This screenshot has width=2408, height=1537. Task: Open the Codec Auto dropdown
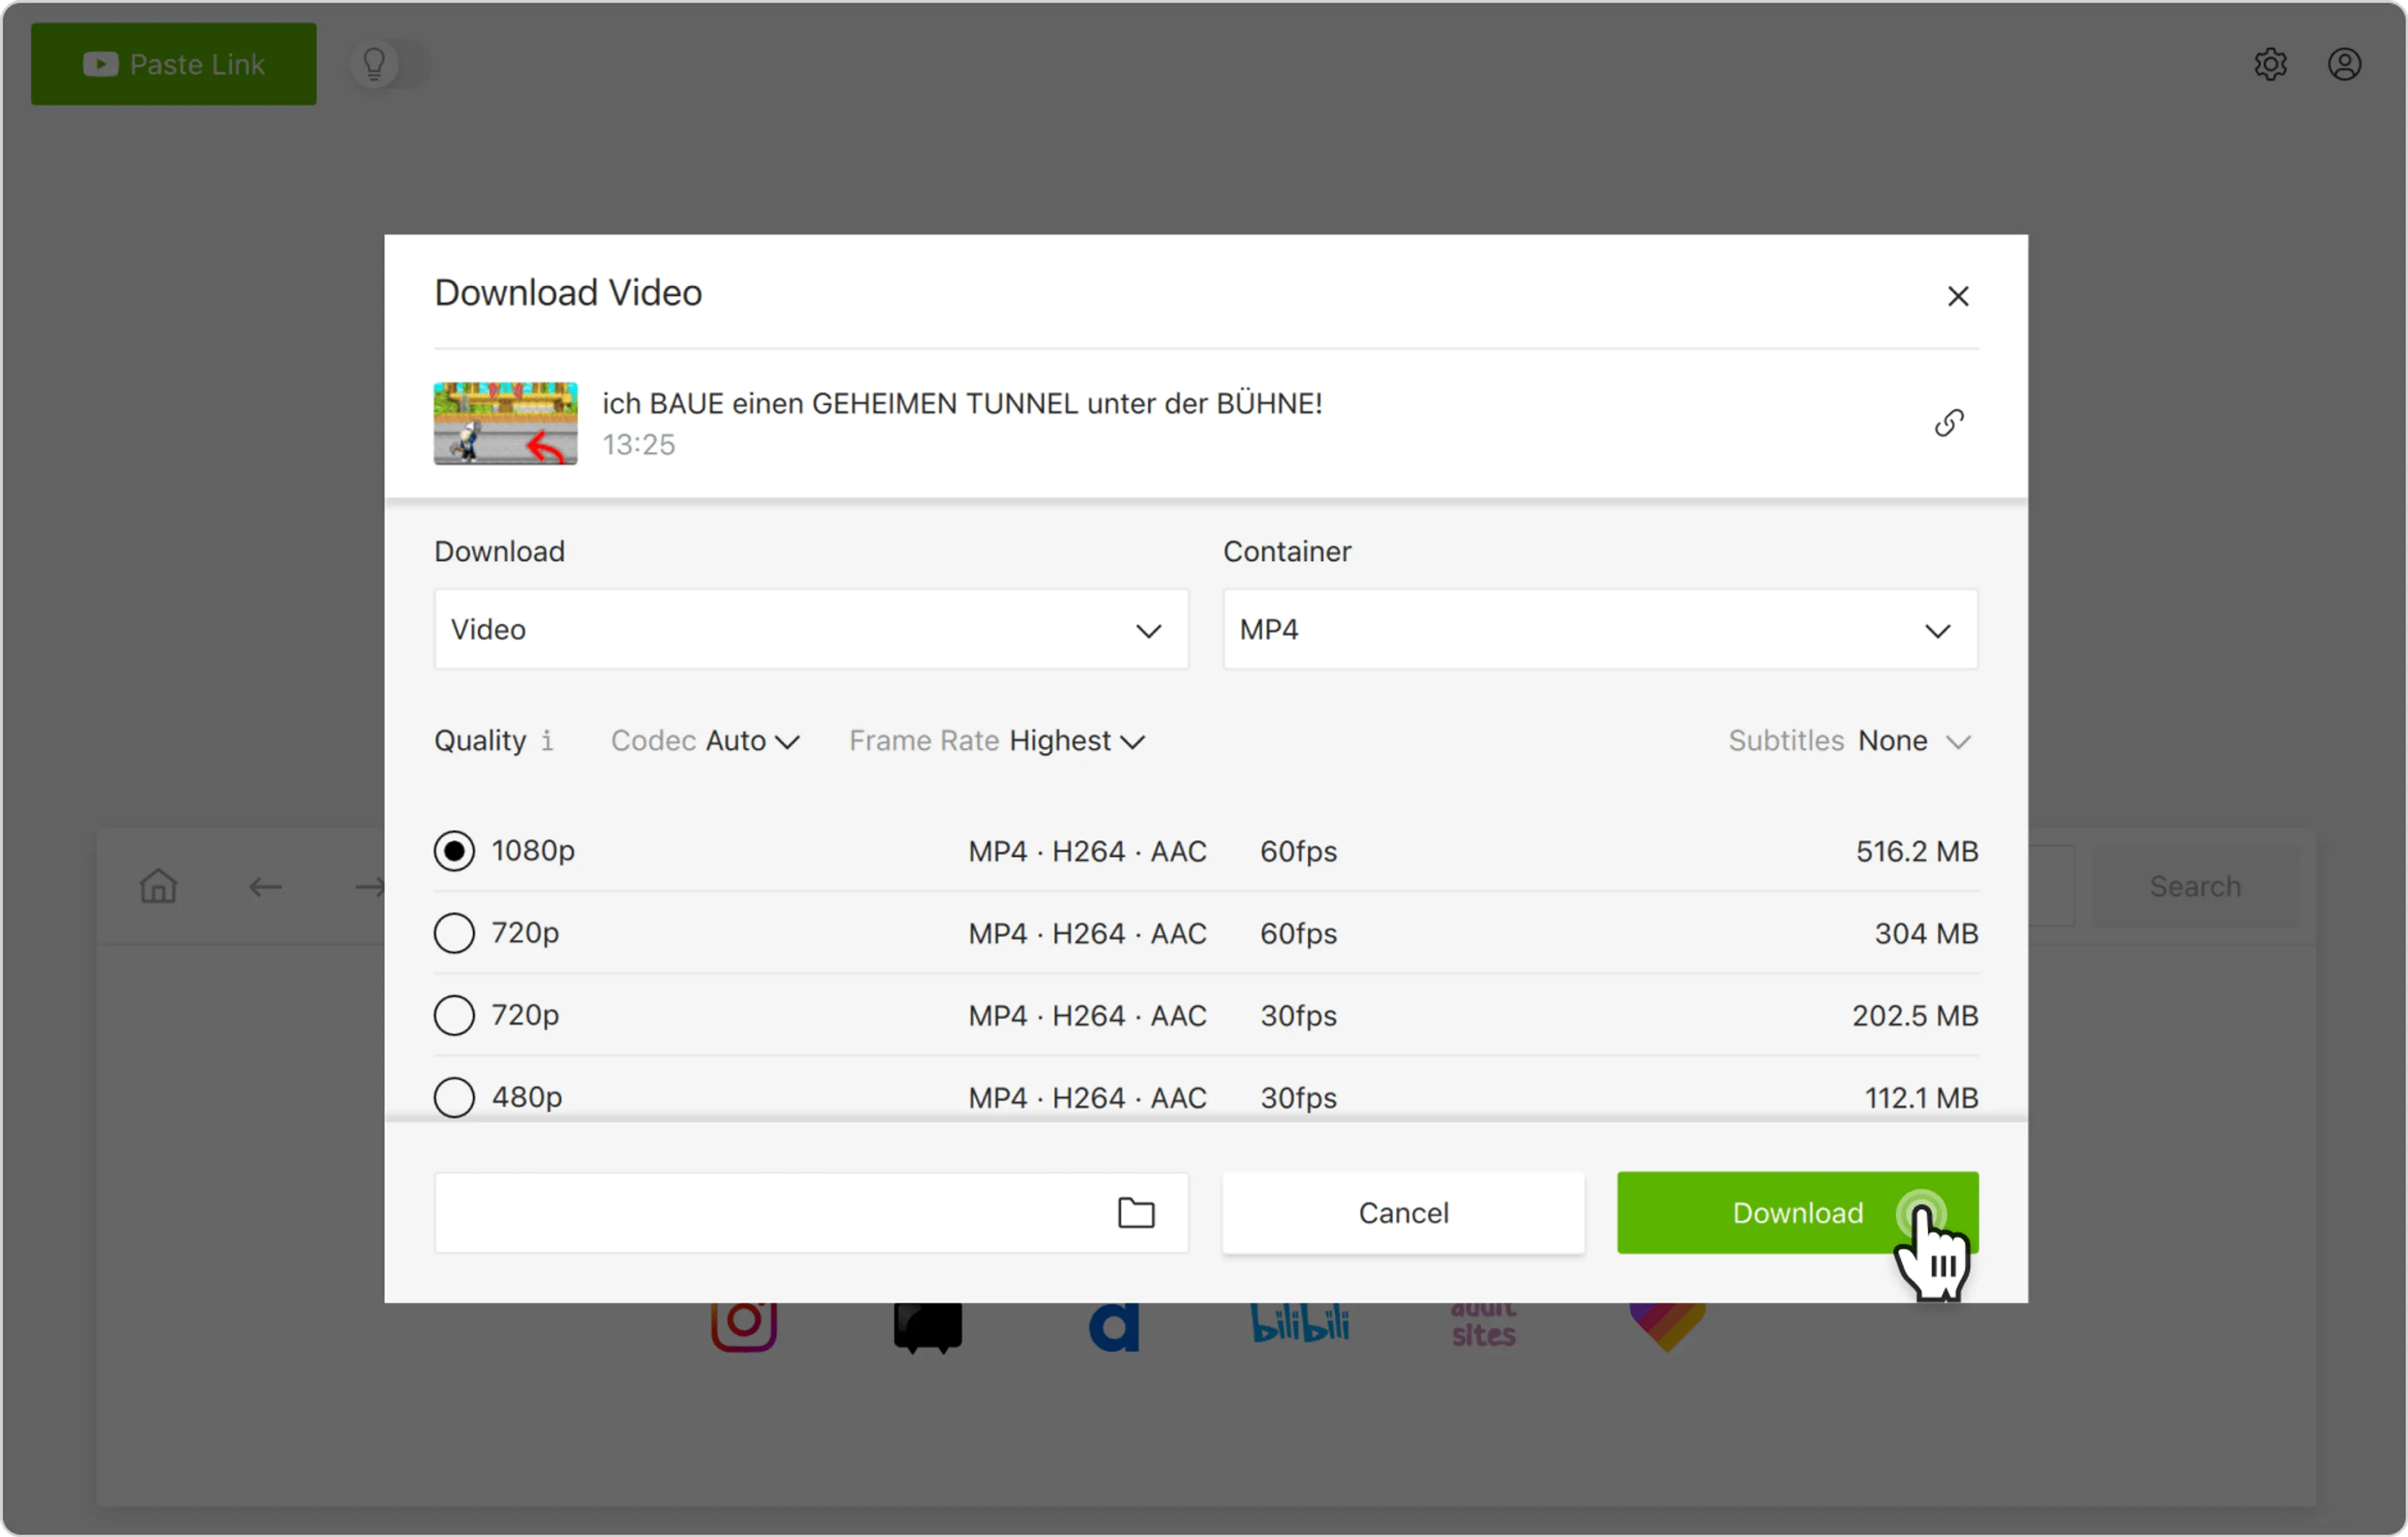751,741
